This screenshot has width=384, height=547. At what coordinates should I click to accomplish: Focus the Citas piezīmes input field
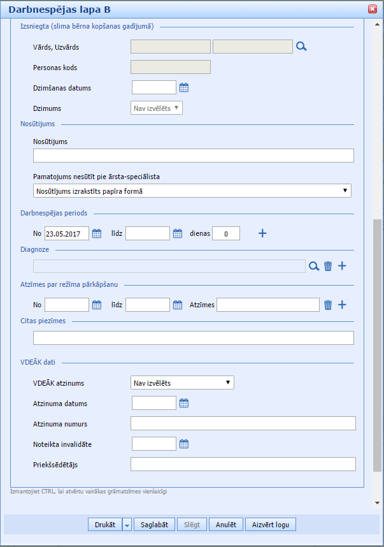point(193,338)
